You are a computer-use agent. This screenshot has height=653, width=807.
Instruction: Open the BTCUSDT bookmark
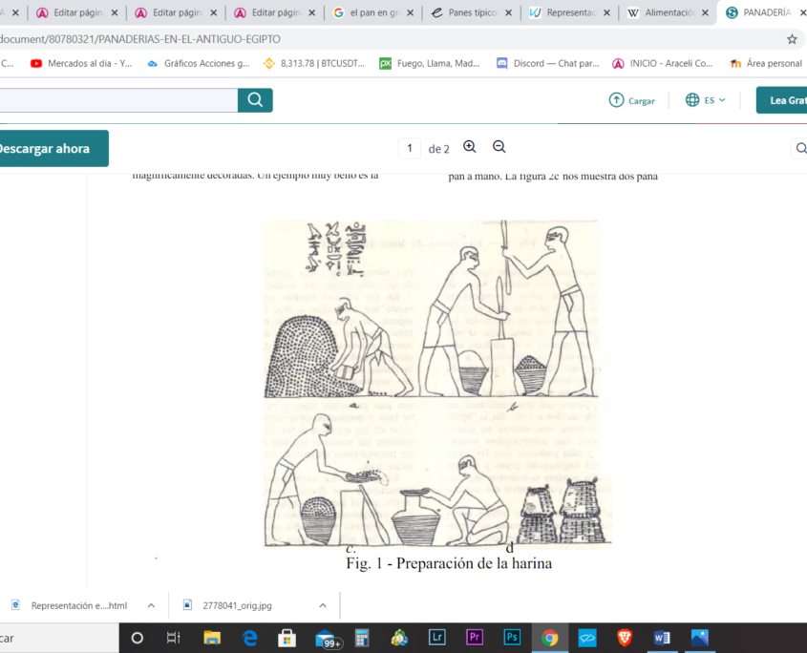pos(314,63)
